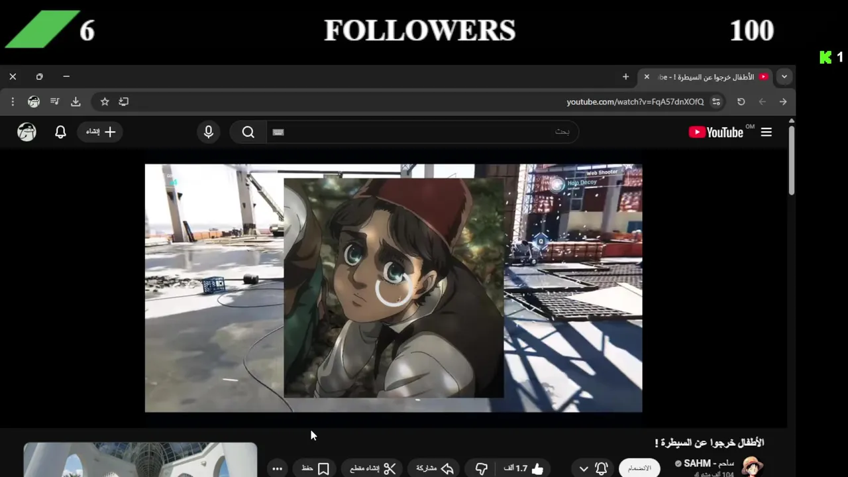Click إنشاء مقطع clip button
Image resolution: width=848 pixels, height=477 pixels.
372,468
